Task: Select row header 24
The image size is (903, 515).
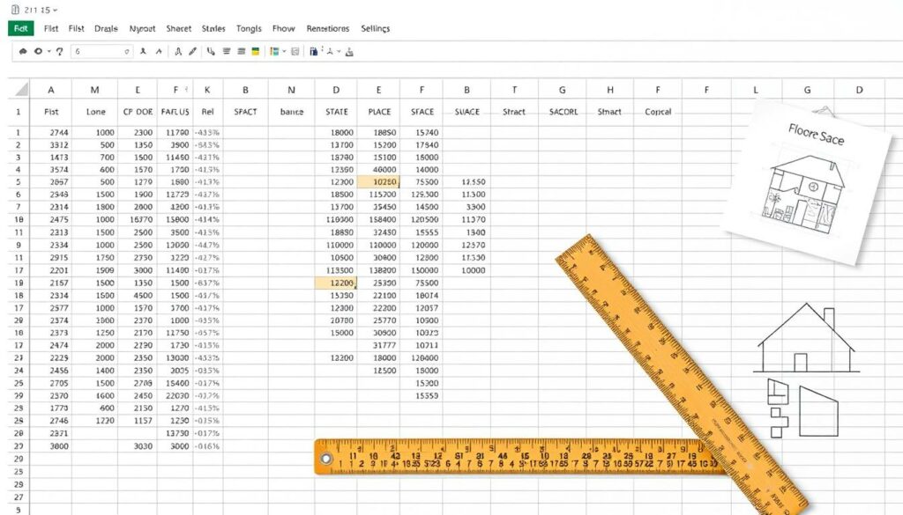Action: click(19, 370)
